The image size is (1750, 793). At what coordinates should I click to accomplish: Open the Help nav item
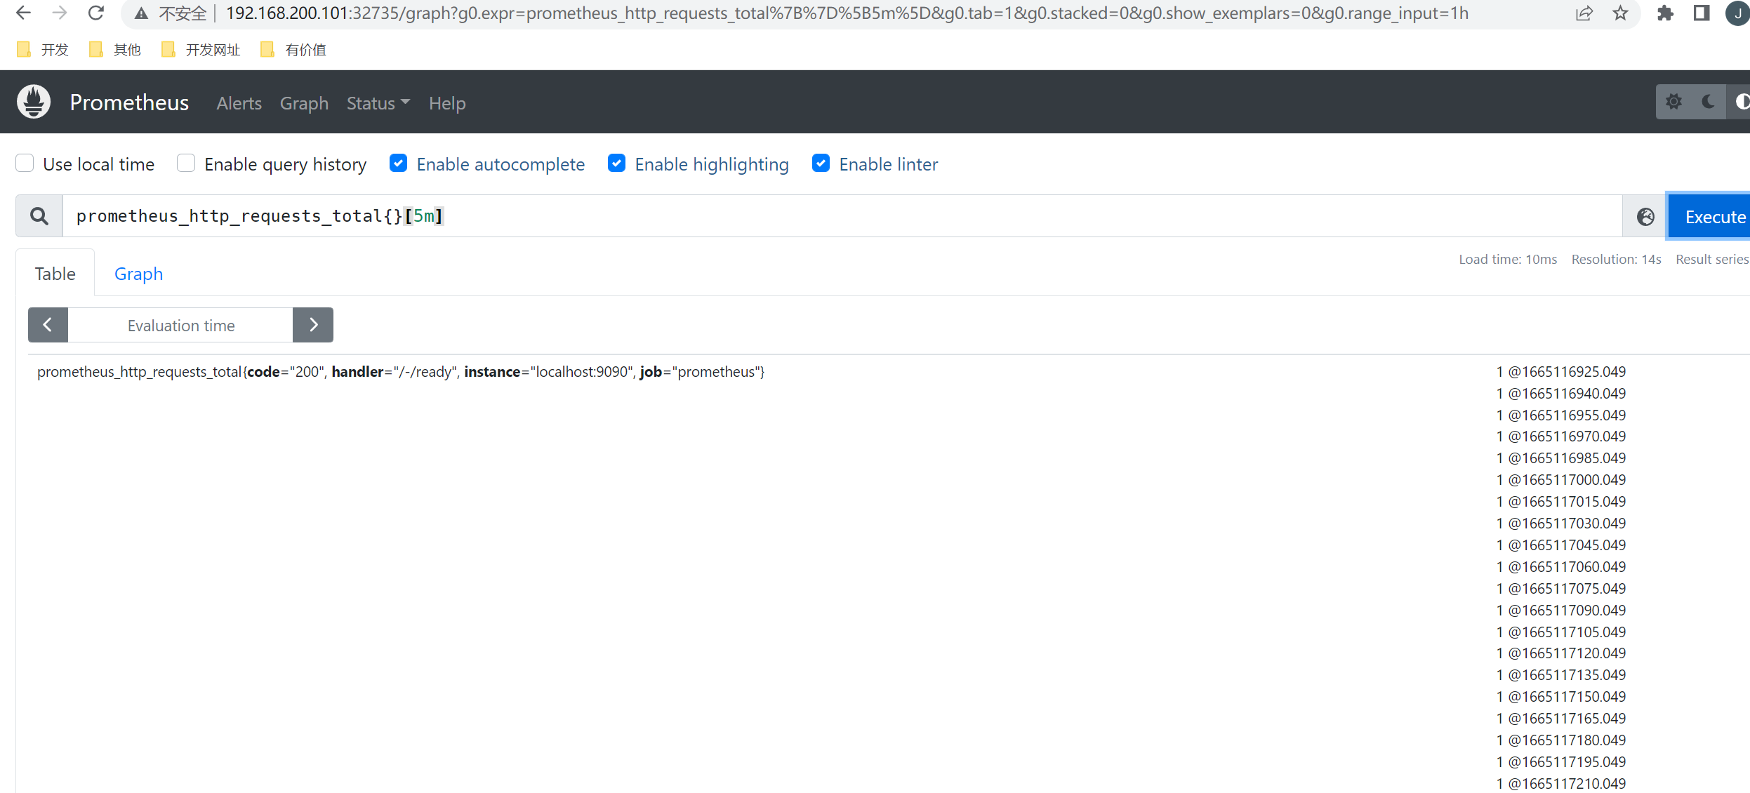click(x=447, y=103)
